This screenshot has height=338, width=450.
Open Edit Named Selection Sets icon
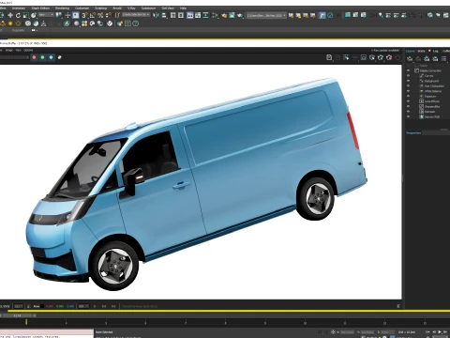117,15
